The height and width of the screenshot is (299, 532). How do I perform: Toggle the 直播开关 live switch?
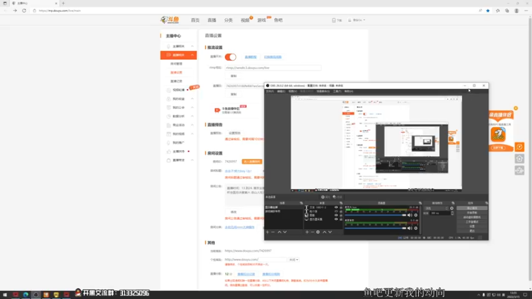[230, 57]
